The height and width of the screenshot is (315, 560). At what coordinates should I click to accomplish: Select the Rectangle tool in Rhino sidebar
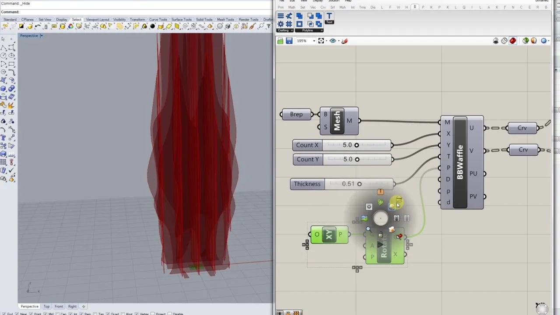tap(11, 64)
